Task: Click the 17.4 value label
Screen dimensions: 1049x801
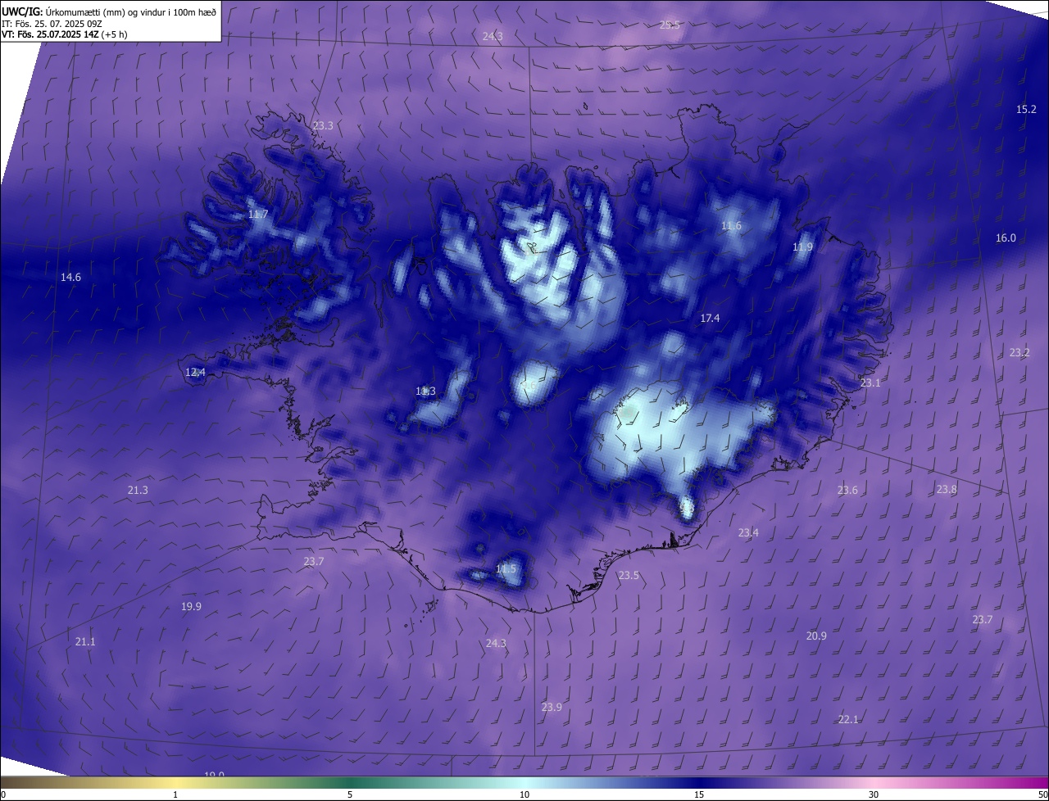Action: tap(710, 319)
